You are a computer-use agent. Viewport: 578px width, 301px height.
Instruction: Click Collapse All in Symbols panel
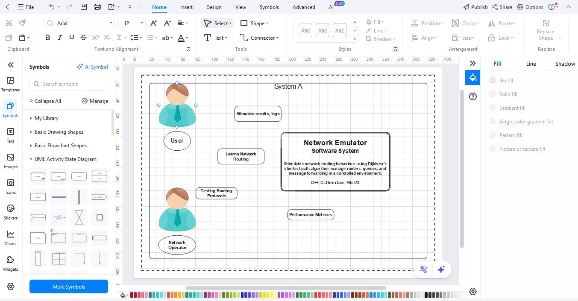(45, 101)
